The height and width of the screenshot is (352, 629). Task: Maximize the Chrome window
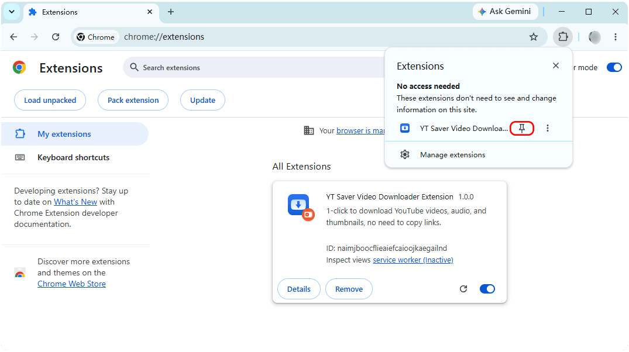tap(589, 12)
